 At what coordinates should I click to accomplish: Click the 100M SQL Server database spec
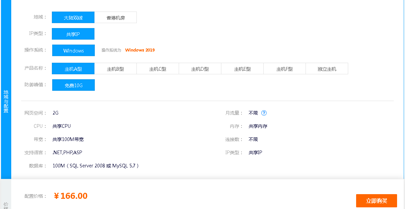tap(95, 166)
